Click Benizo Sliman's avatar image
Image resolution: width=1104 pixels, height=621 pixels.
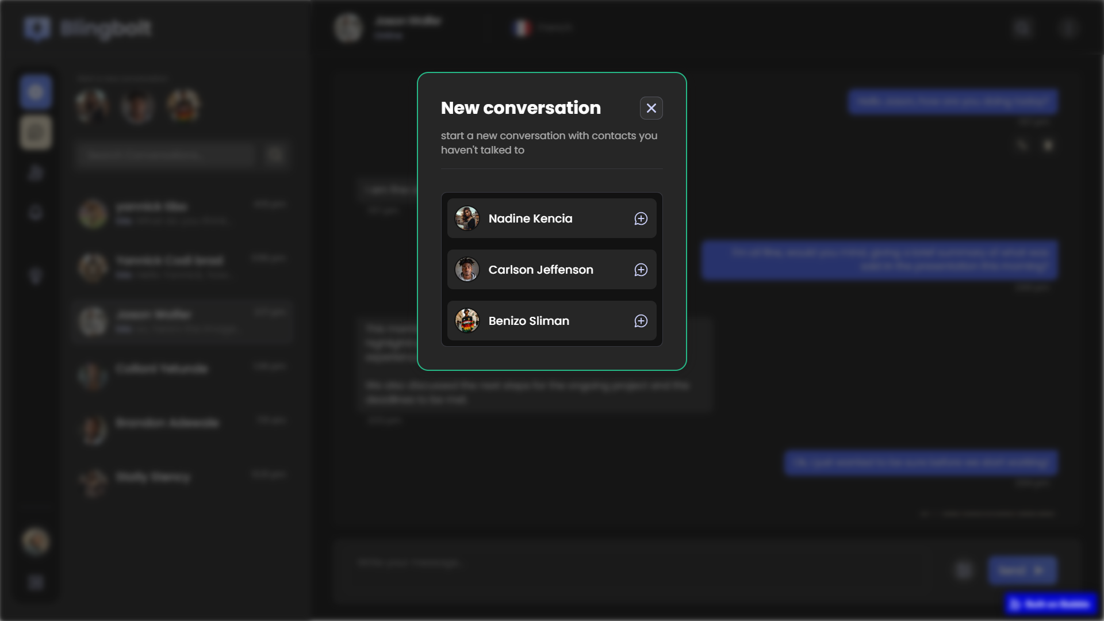pos(467,321)
